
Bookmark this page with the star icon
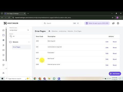click(112, 18)
